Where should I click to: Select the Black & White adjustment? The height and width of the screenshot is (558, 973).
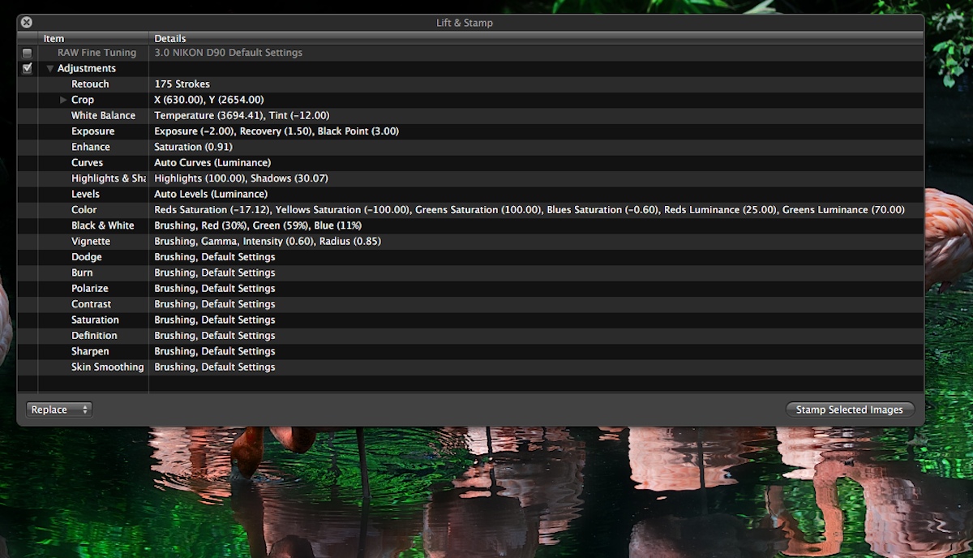102,225
